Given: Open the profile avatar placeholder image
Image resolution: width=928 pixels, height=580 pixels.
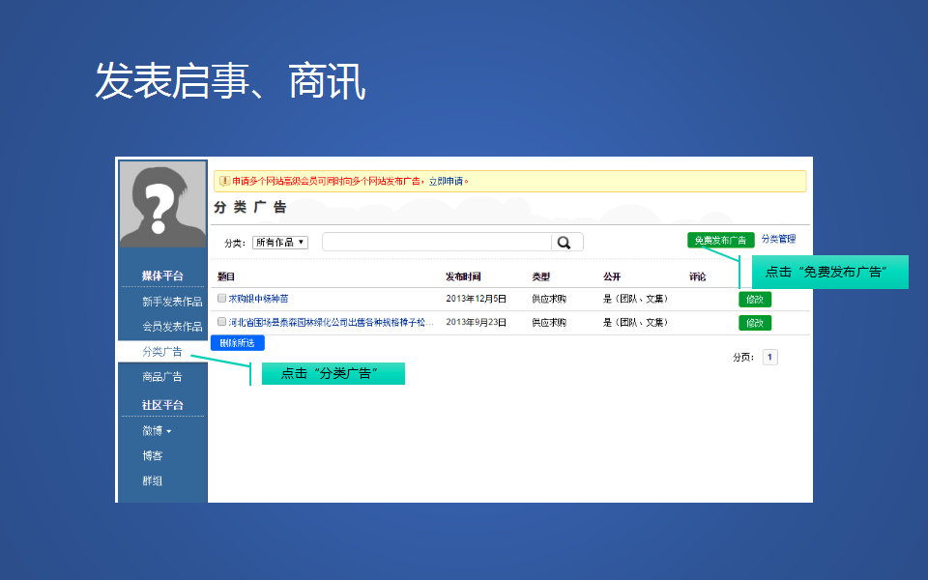Looking at the screenshot, I should [x=162, y=204].
